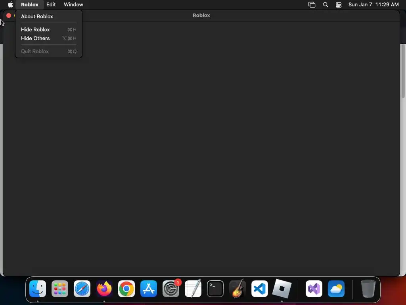Open Launchpad from the Dock
The height and width of the screenshot is (305, 406).
pos(60,289)
